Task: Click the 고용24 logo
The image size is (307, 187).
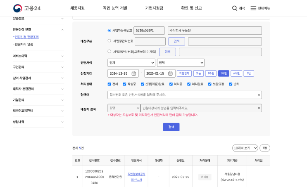Action: [x=27, y=8]
